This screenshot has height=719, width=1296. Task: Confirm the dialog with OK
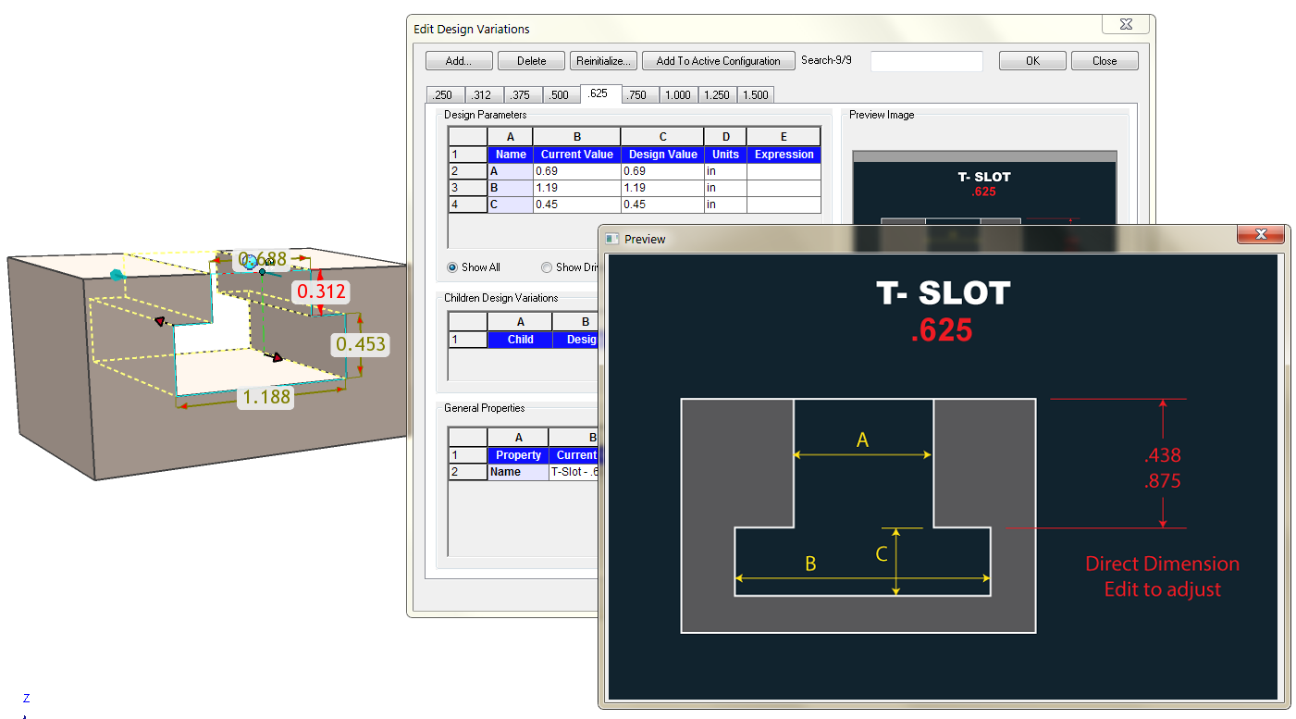point(1032,61)
